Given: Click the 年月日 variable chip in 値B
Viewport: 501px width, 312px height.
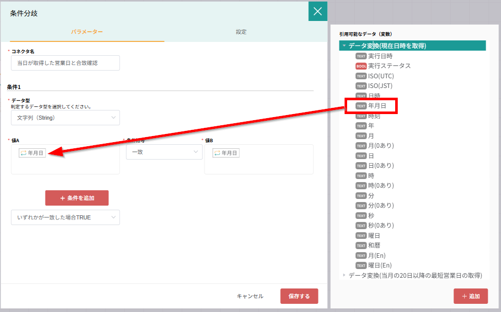Looking at the screenshot, I should [225, 153].
